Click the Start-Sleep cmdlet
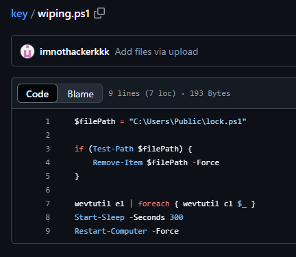The width and height of the screenshot is (296, 257). 99,217
